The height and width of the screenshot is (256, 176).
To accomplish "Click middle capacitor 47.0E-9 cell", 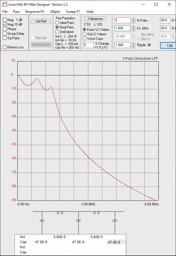I will tap(79, 242).
